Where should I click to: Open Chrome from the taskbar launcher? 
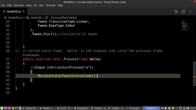[x=13, y=108]
